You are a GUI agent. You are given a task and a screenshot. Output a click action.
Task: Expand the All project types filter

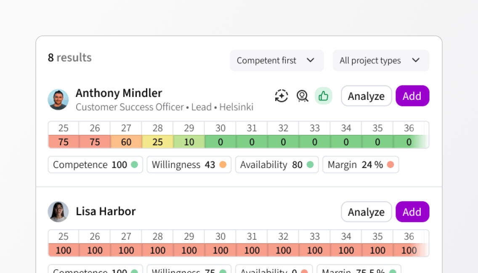(x=381, y=61)
